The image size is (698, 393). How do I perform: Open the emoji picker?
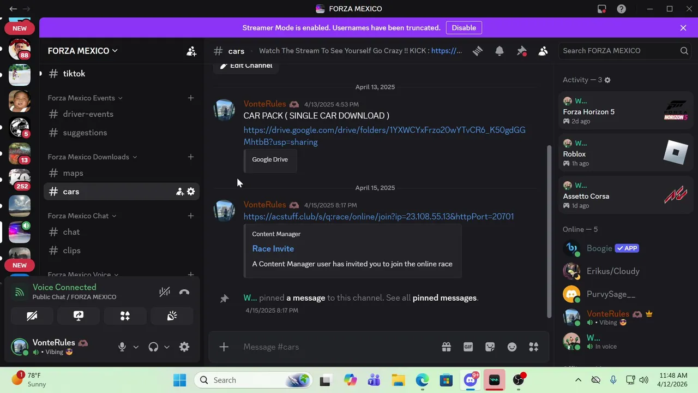point(512,347)
